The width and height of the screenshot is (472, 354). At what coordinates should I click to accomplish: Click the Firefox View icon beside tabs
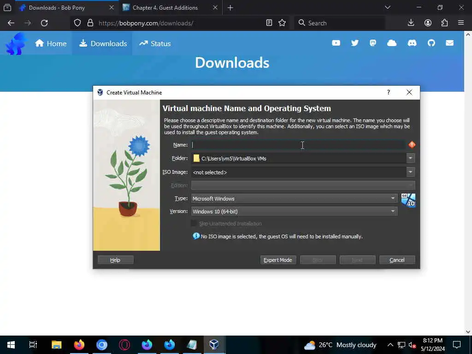7,7
